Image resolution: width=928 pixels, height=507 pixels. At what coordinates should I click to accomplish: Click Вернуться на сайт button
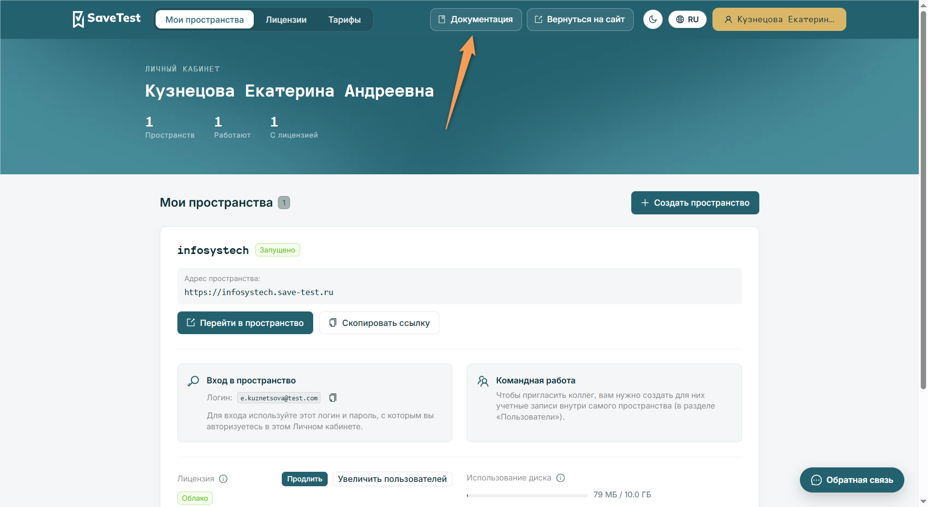[580, 19]
